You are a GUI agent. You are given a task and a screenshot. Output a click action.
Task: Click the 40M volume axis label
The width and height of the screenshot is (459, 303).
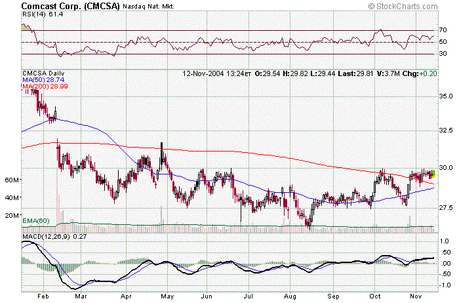12,198
